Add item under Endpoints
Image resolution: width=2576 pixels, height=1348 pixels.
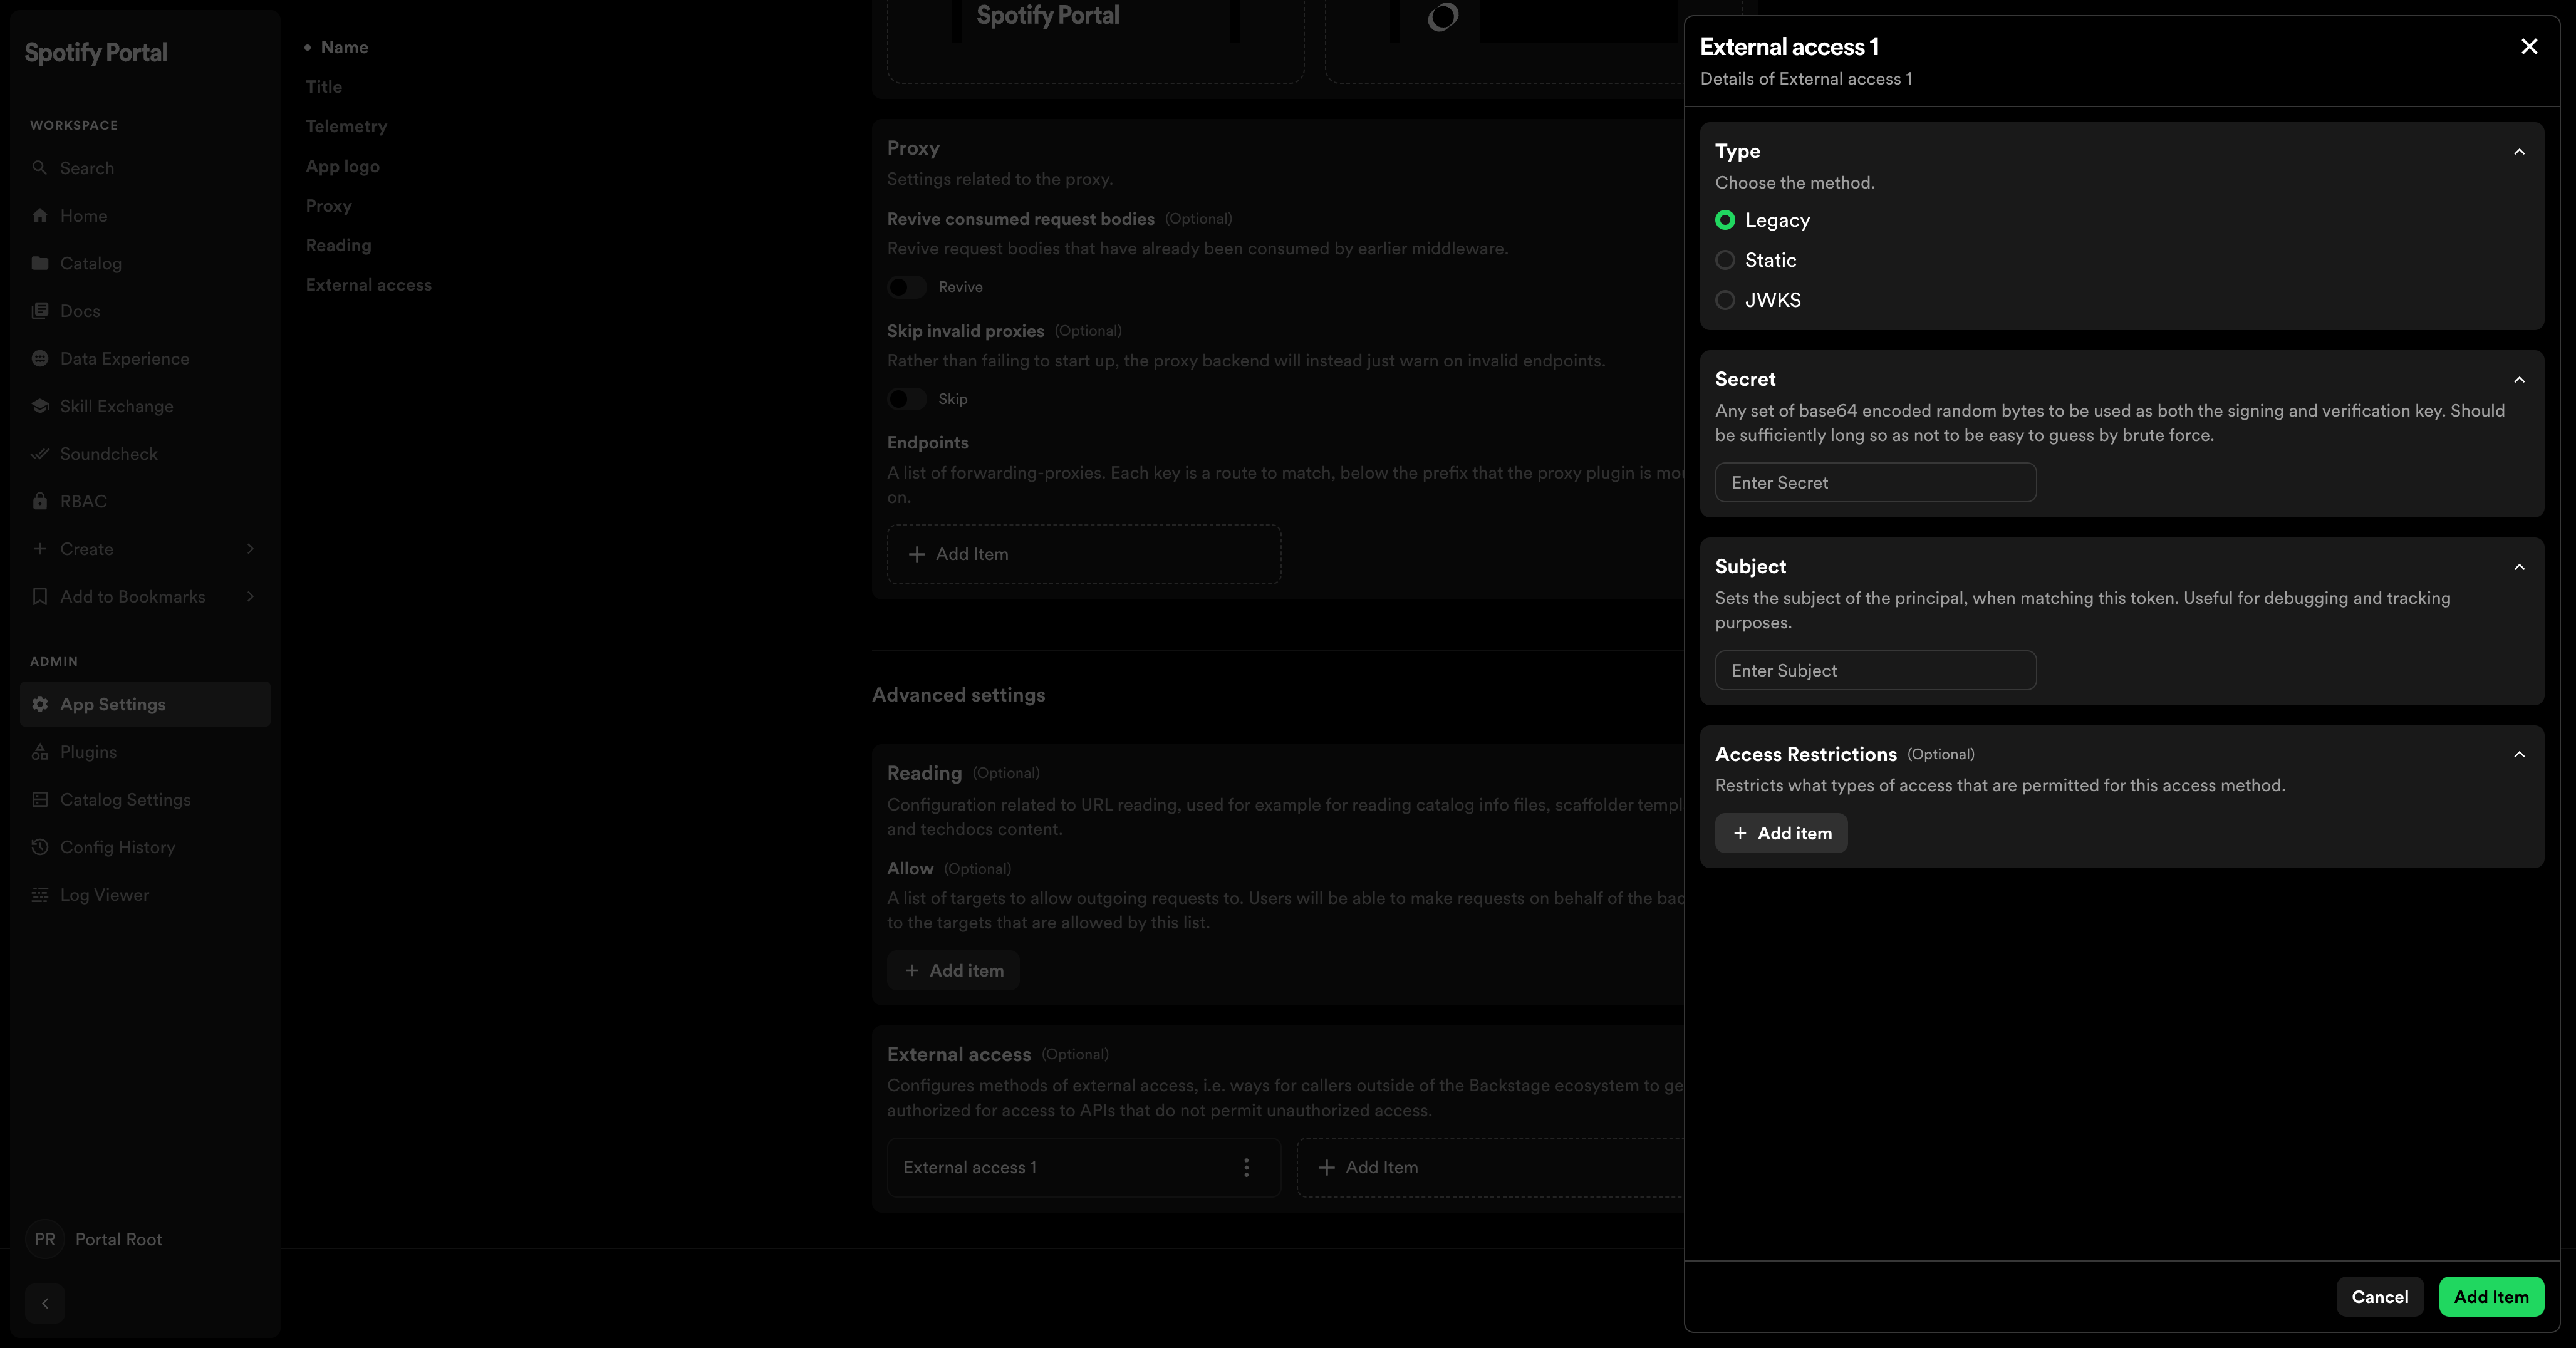pos(1084,554)
